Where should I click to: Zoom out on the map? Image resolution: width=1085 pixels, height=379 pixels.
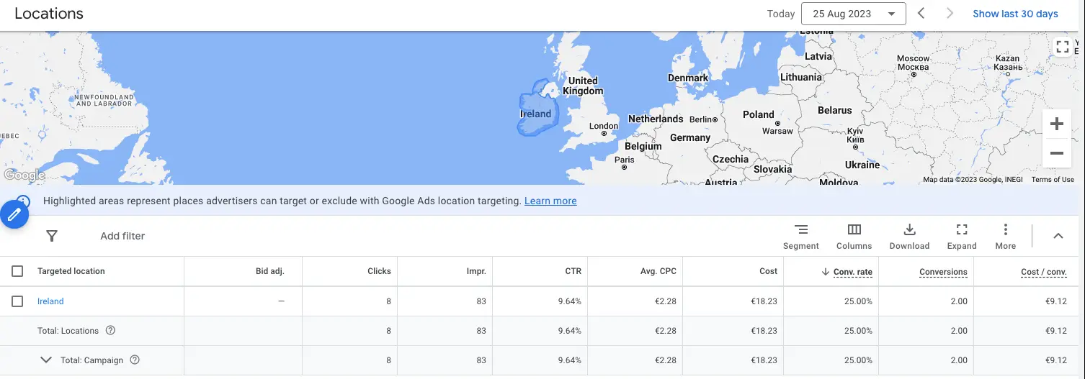click(x=1057, y=153)
